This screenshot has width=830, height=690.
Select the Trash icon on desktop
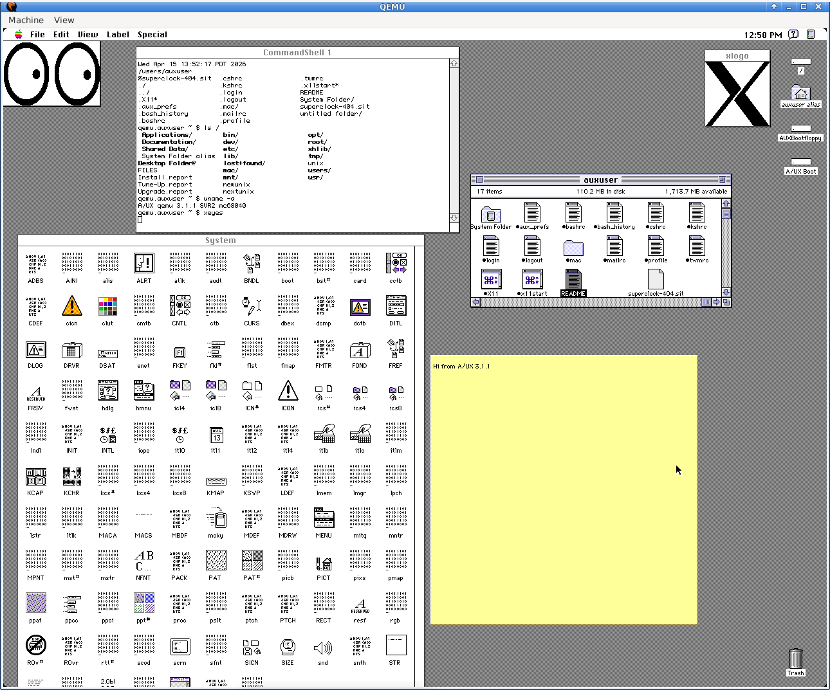pyautogui.click(x=795, y=659)
